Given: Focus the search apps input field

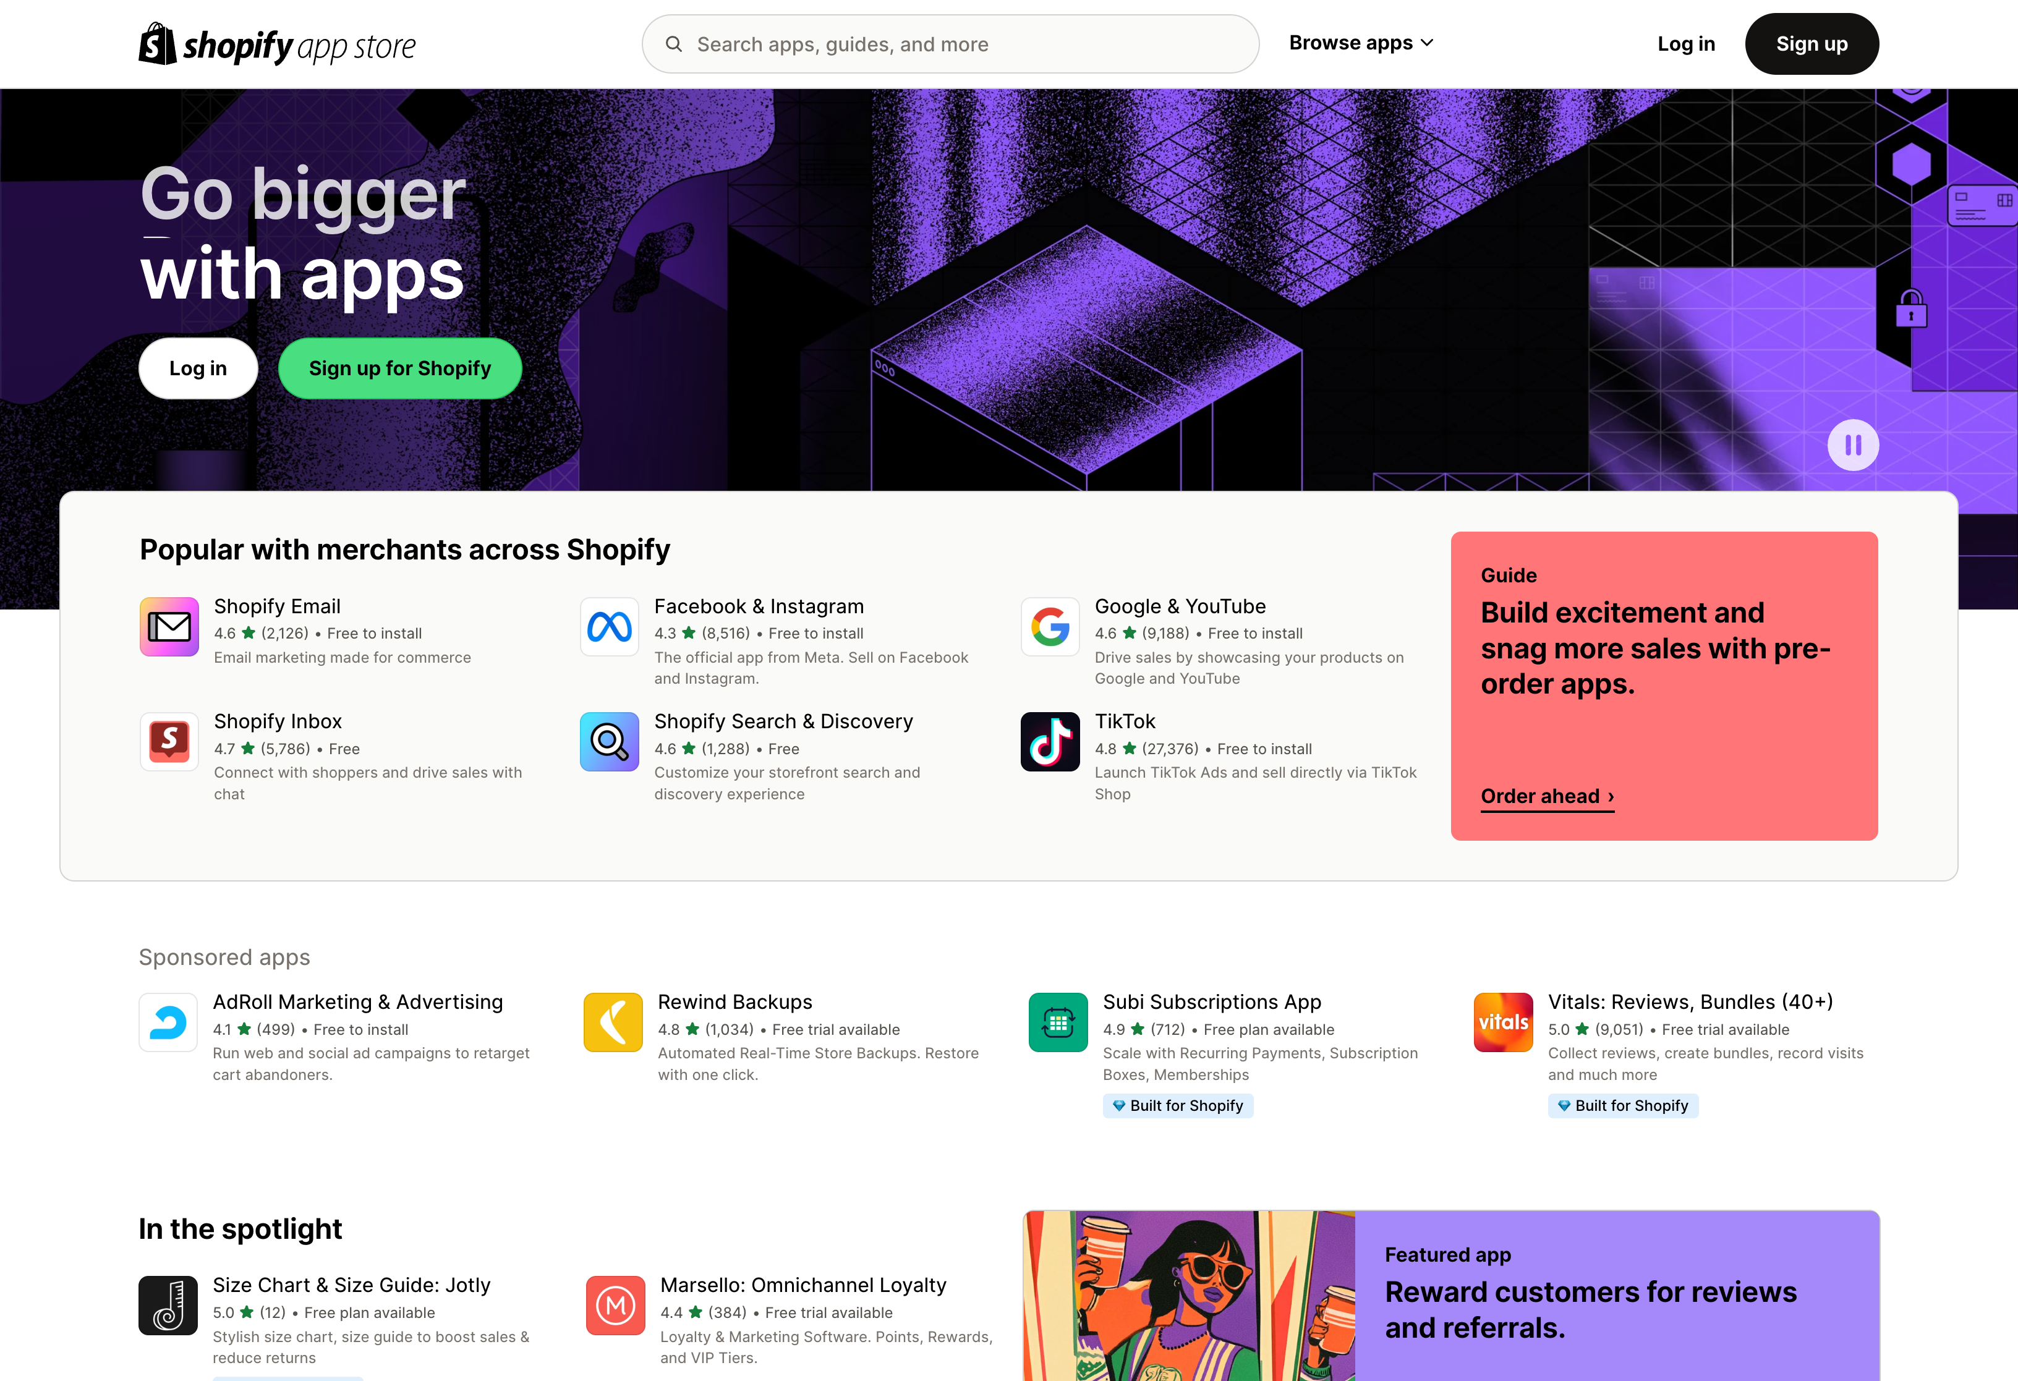Looking at the screenshot, I should [951, 45].
